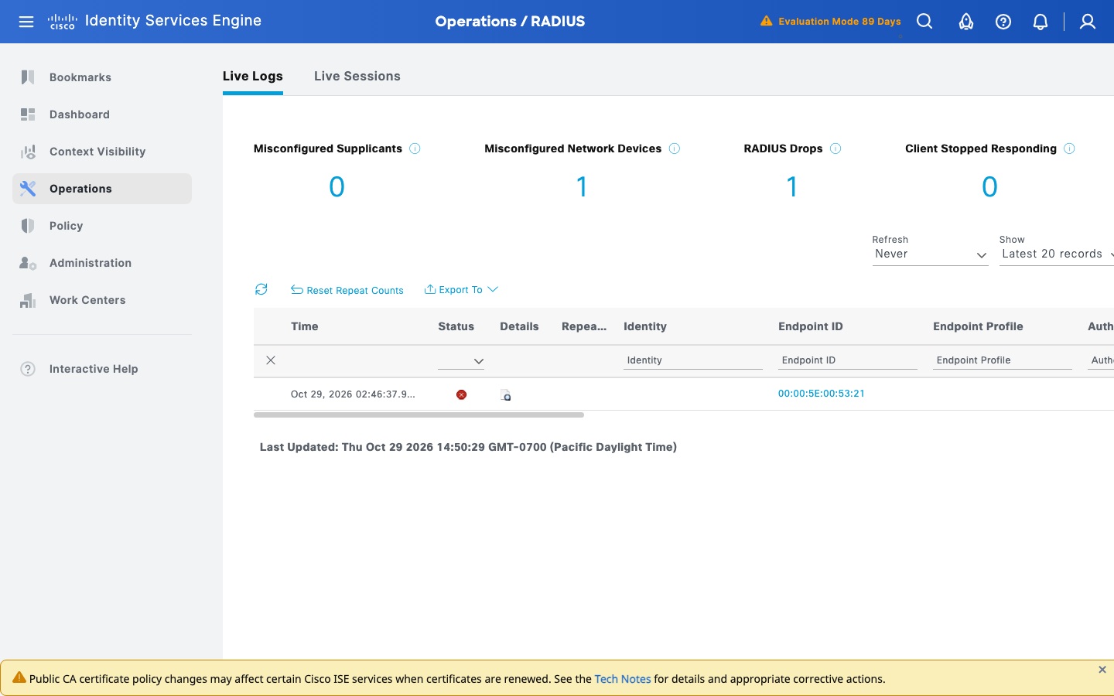Open Context Visibility in the sidebar
This screenshot has width=1114, height=696.
pyautogui.click(x=102, y=152)
